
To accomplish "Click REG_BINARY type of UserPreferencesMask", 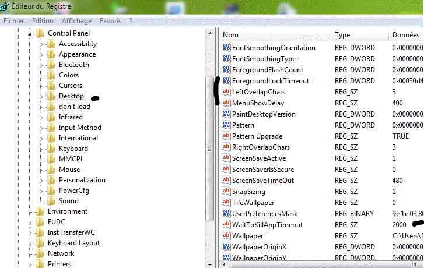I will point(354,214).
